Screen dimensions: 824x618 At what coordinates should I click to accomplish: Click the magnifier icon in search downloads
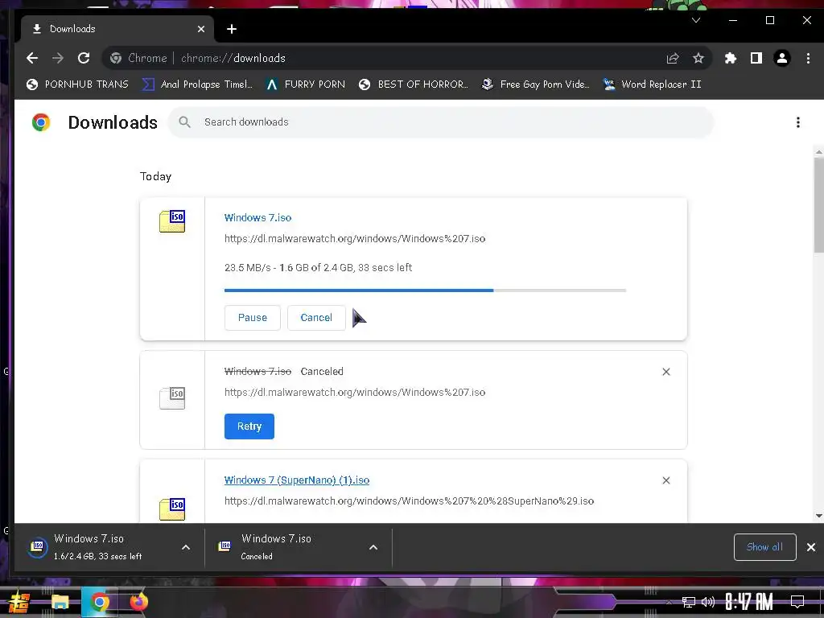[184, 122]
